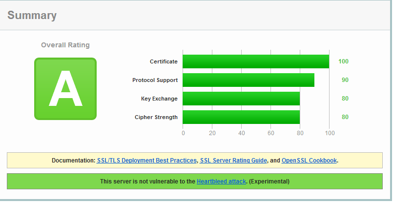This screenshot has width=393, height=202.
Task: Open the SSL Server Rating Guide link
Action: (233, 161)
